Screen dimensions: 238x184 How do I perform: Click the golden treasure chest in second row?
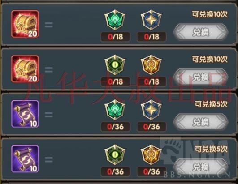(25, 69)
